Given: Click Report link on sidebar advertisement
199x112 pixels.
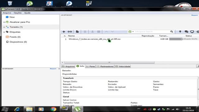Looking at the screenshot, I should 53,69.
